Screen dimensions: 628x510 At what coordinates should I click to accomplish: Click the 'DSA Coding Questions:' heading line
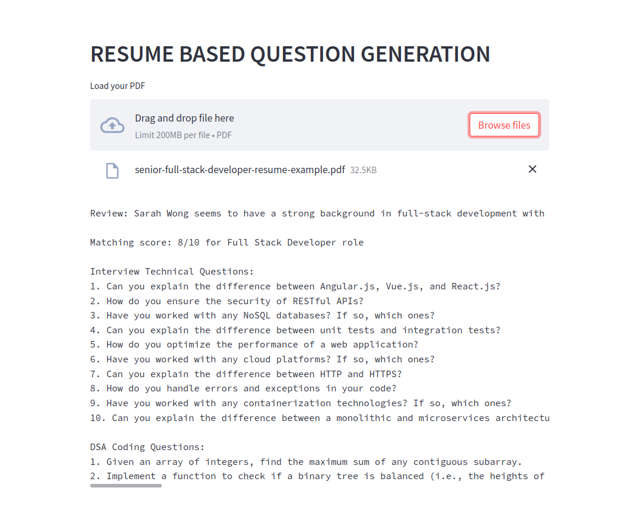[148, 447]
